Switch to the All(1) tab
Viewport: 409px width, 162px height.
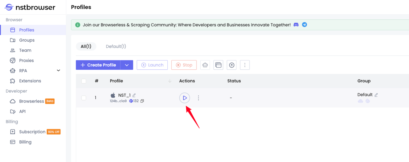(86, 46)
